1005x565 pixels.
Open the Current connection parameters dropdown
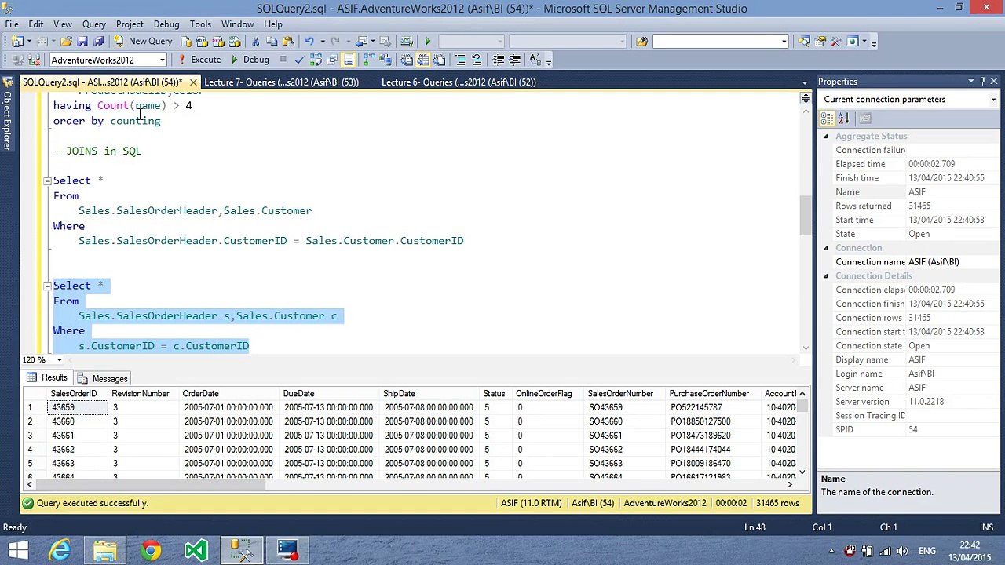pos(993,100)
